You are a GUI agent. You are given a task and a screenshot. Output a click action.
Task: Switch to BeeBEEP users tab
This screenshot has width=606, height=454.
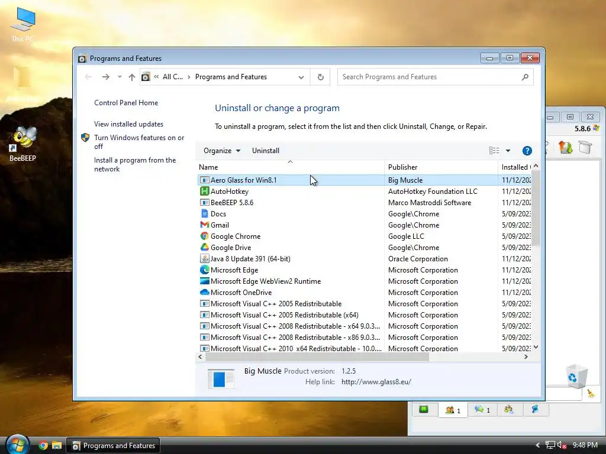pos(453,410)
